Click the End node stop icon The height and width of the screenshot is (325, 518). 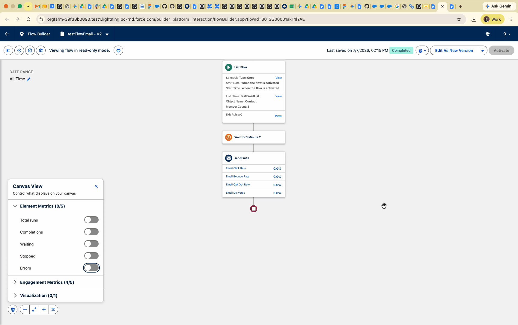[254, 209]
